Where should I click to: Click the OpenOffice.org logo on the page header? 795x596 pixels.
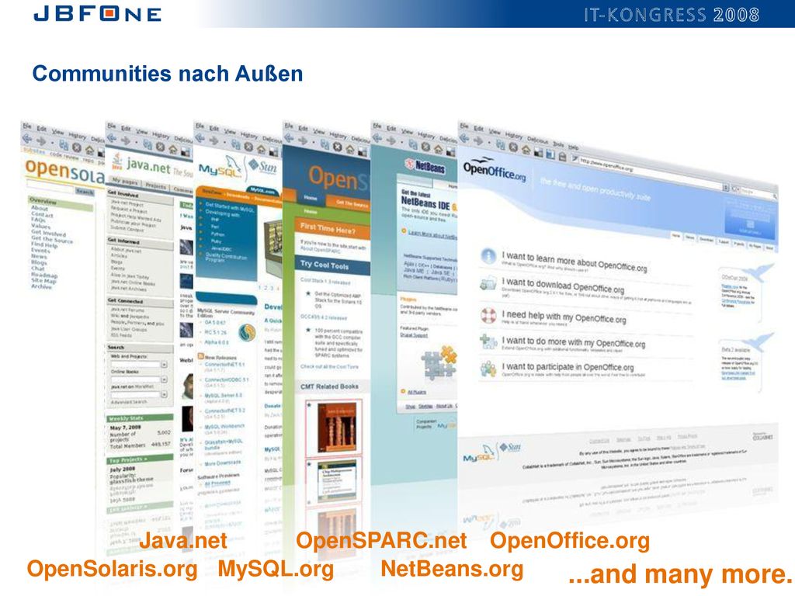coord(495,170)
